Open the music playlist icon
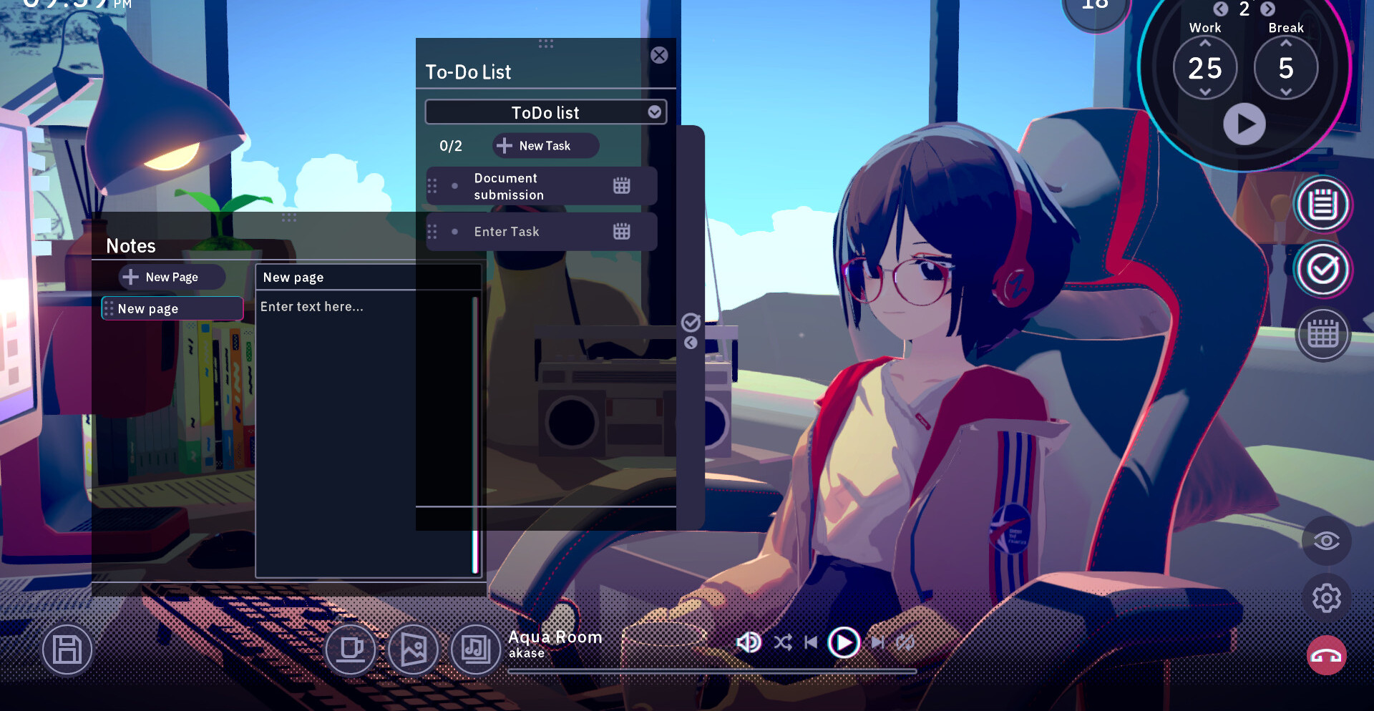1374x711 pixels. click(475, 649)
